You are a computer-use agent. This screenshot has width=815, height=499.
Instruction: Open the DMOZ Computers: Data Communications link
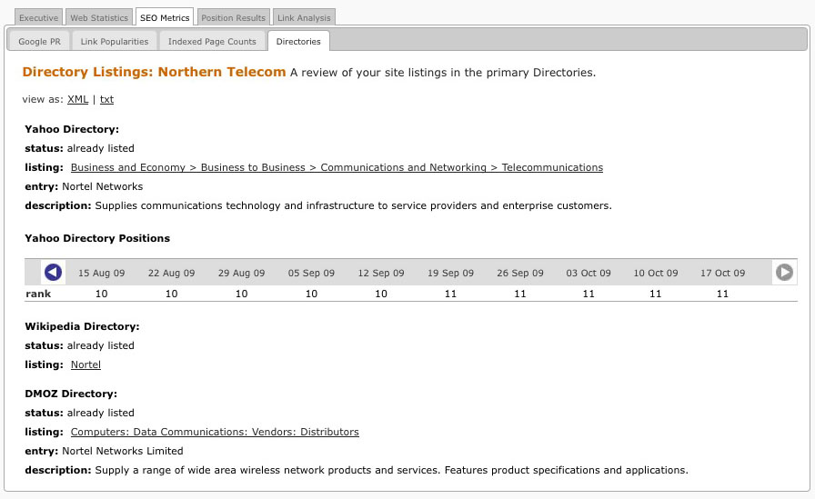(x=215, y=432)
